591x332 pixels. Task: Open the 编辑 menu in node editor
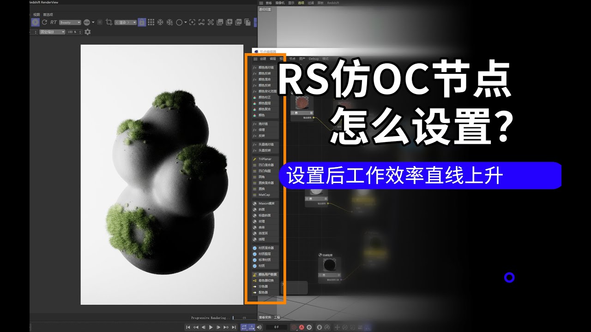272,59
